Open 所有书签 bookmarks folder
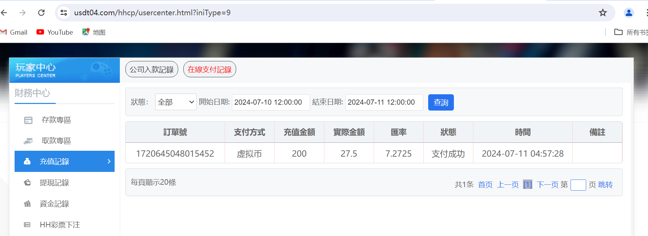The image size is (648, 236). tap(631, 32)
